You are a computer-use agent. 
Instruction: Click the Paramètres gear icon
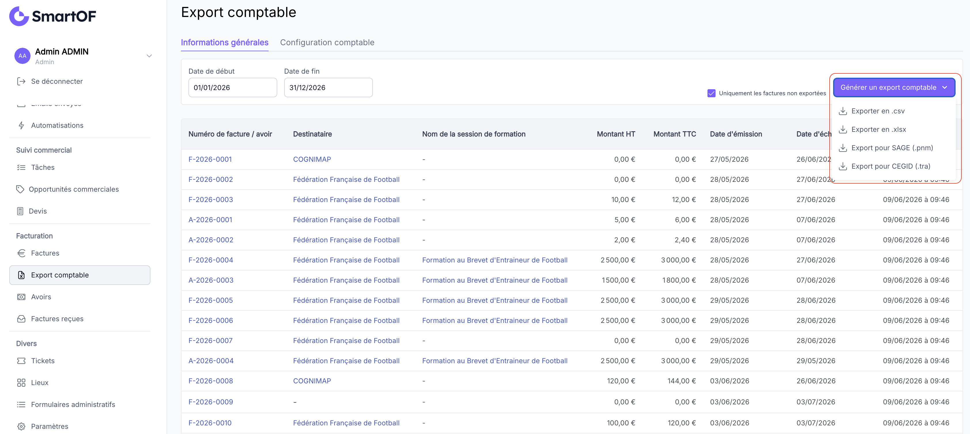(21, 426)
